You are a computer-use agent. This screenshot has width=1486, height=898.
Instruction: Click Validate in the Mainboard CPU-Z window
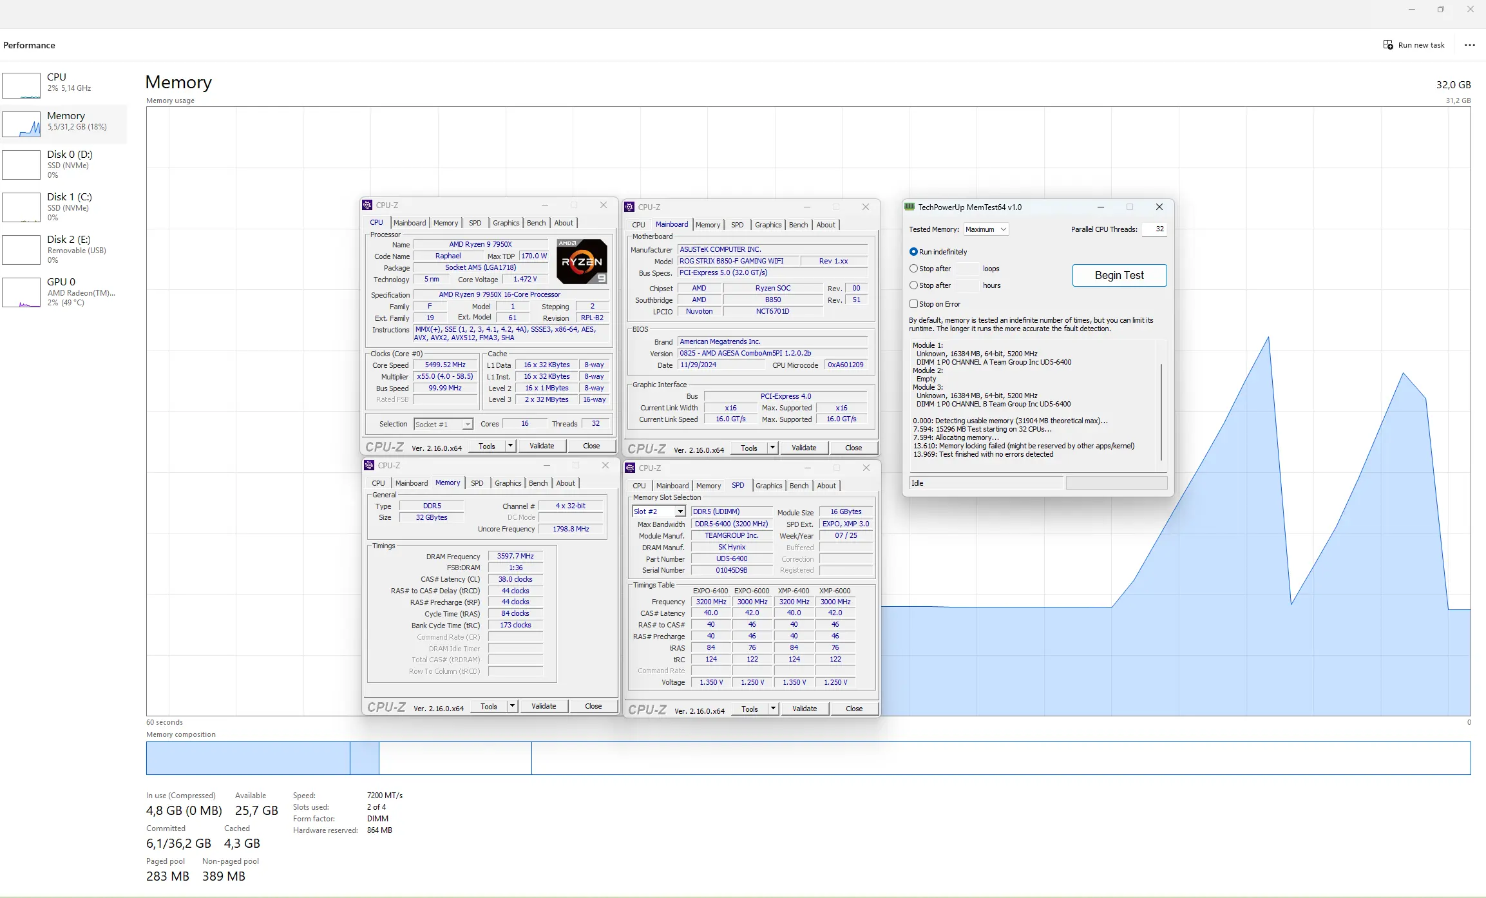[803, 448]
